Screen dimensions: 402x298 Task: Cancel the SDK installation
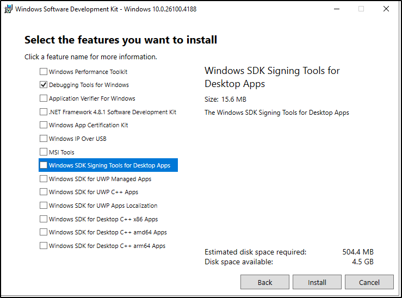coord(369,282)
